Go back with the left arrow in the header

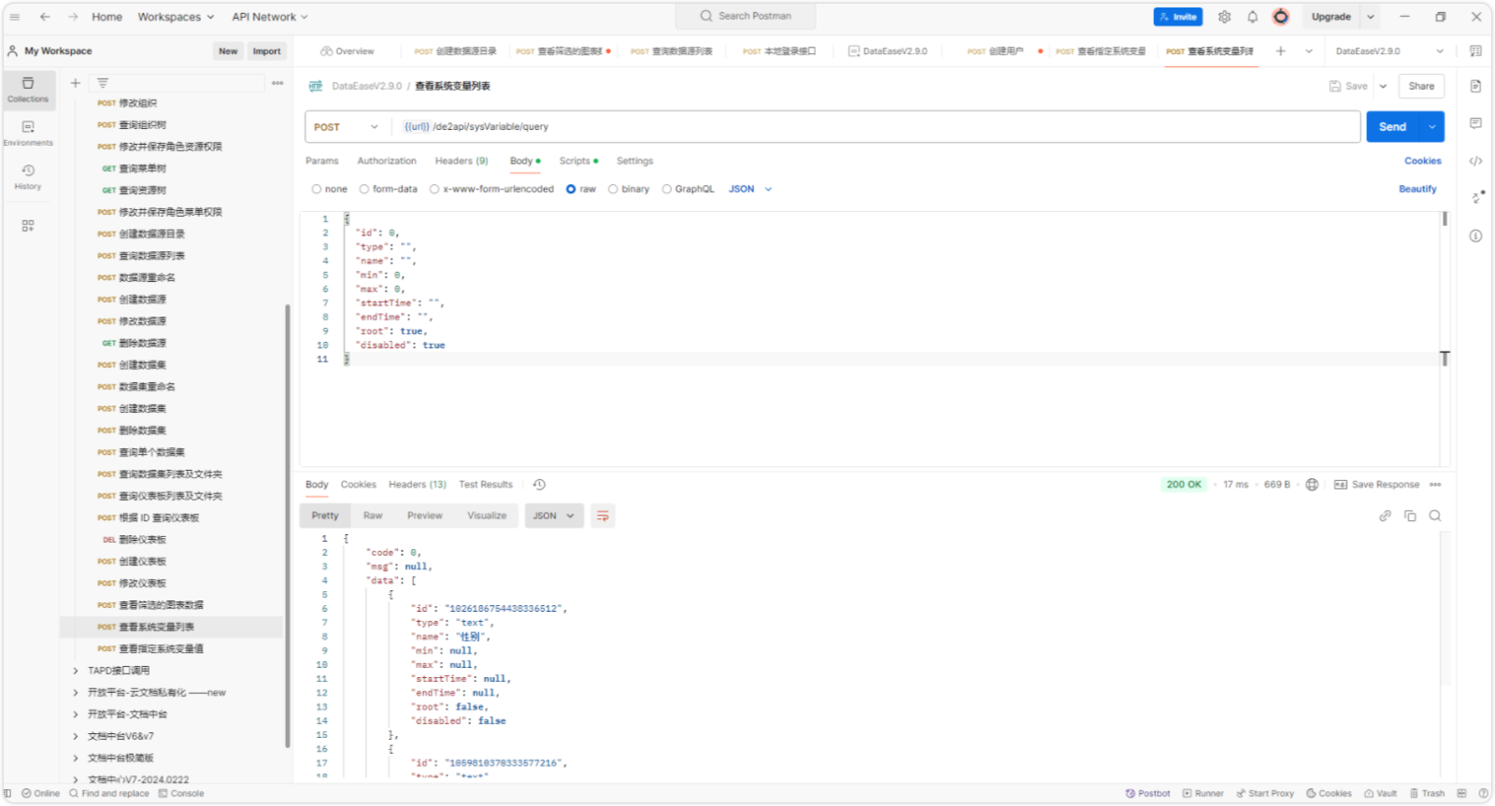[45, 17]
